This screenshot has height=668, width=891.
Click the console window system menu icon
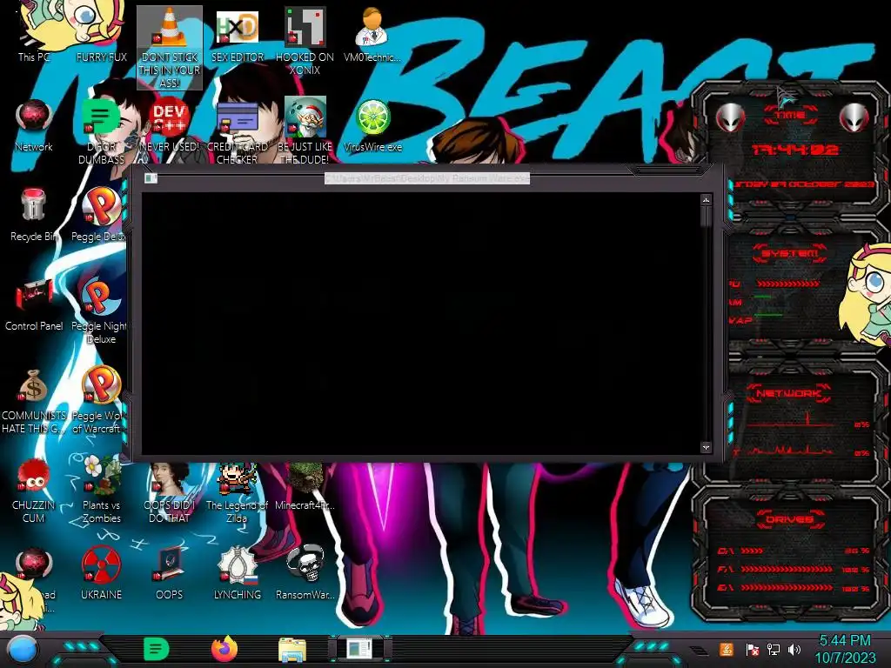pos(151,178)
